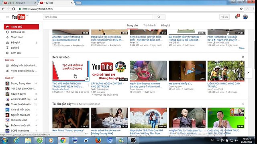Open the New Films video thumbnail
This screenshot has width=257, height=144.
(x=71, y=118)
